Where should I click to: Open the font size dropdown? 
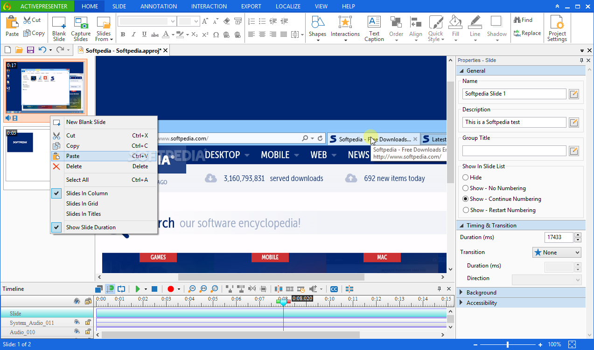coord(196,21)
